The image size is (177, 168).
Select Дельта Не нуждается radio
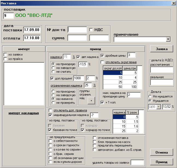coord(150,96)
